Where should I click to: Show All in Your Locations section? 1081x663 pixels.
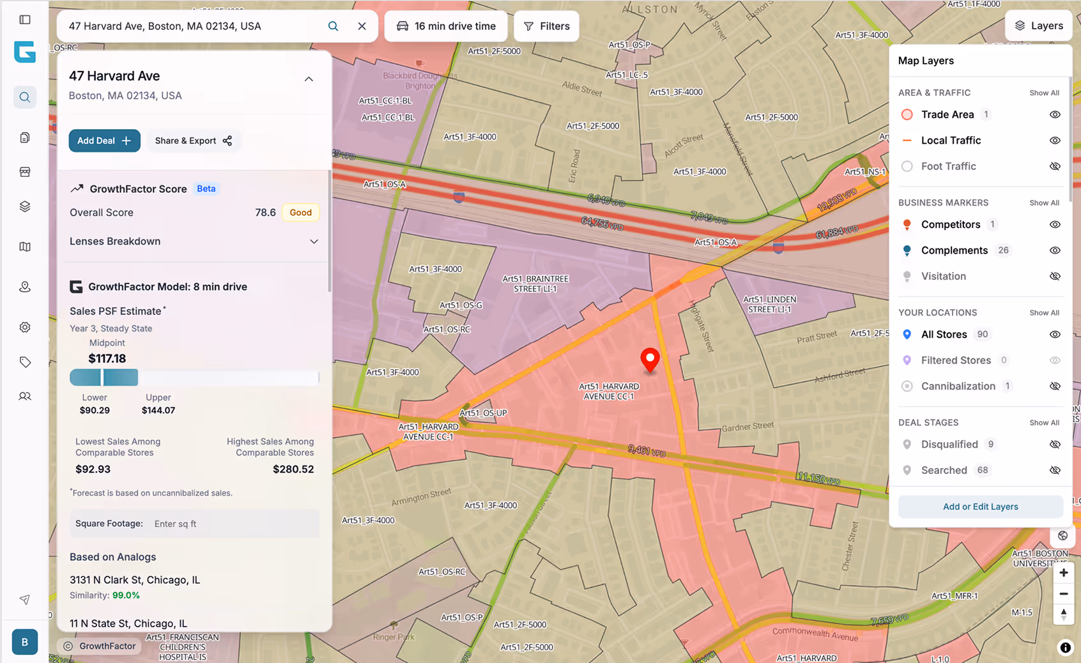click(x=1044, y=313)
